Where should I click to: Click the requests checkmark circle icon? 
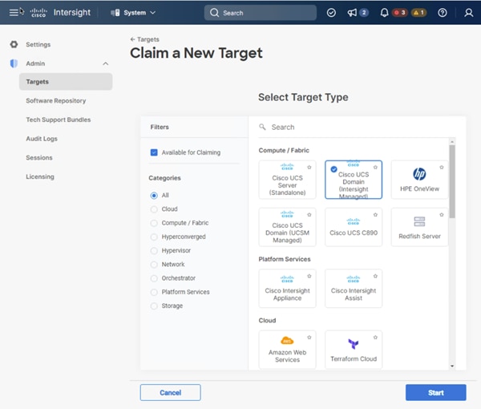pos(331,13)
